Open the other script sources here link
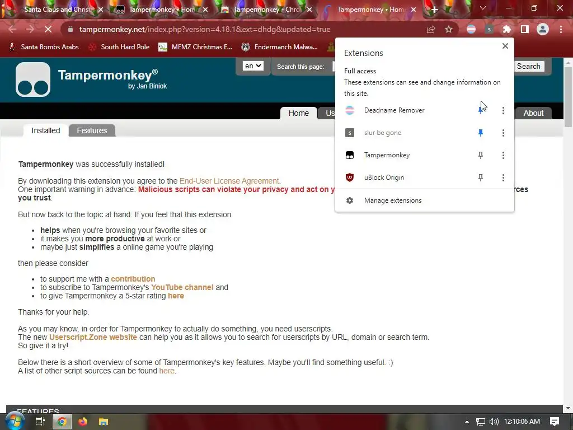This screenshot has height=430, width=573. coord(167,371)
